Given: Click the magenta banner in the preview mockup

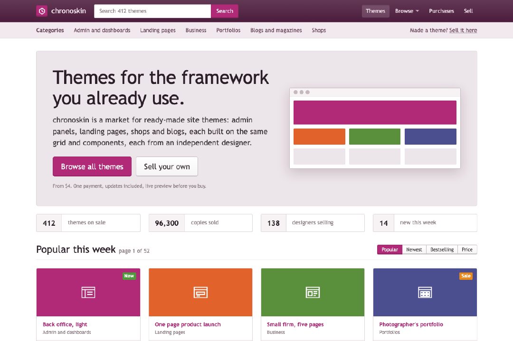Looking at the screenshot, I should [375, 113].
